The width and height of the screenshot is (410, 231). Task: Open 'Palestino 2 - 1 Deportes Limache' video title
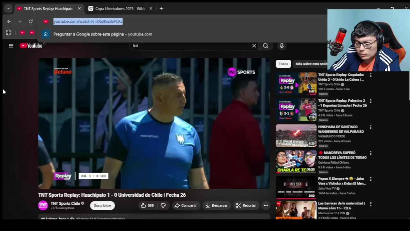pyautogui.click(x=342, y=103)
